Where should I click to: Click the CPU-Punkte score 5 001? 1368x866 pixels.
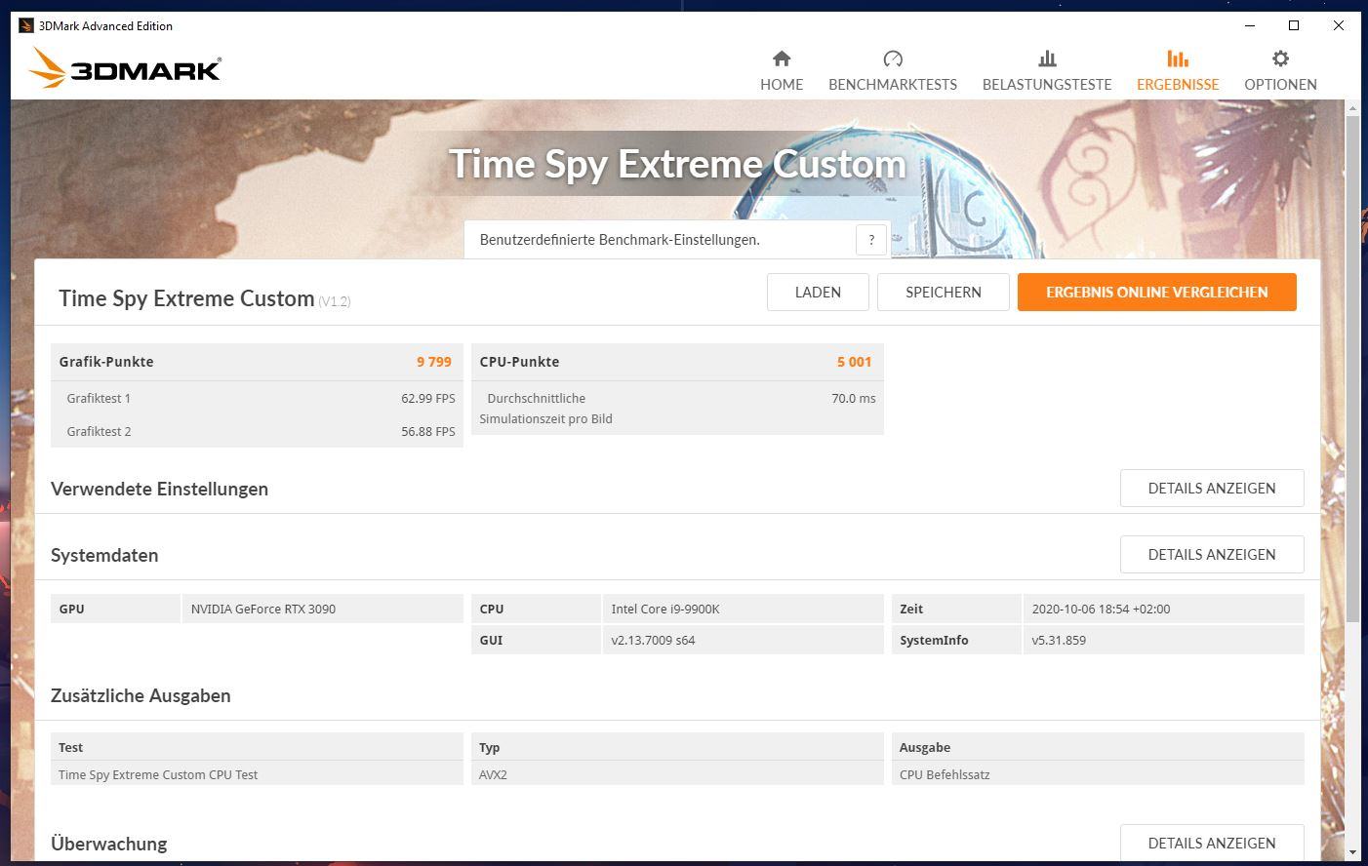click(x=854, y=362)
